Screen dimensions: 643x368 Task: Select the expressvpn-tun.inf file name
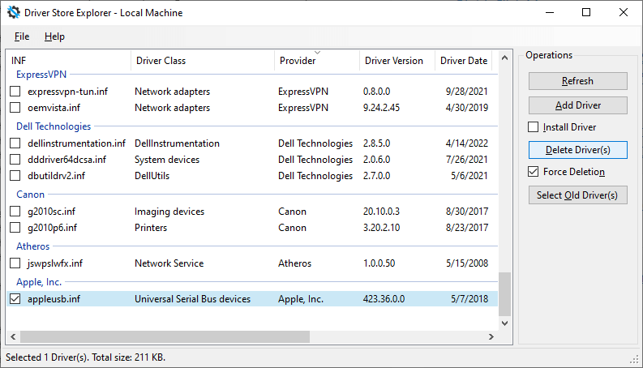tap(67, 92)
